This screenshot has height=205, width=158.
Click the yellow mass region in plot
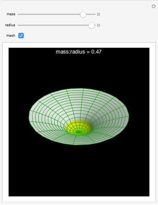(x=78, y=128)
